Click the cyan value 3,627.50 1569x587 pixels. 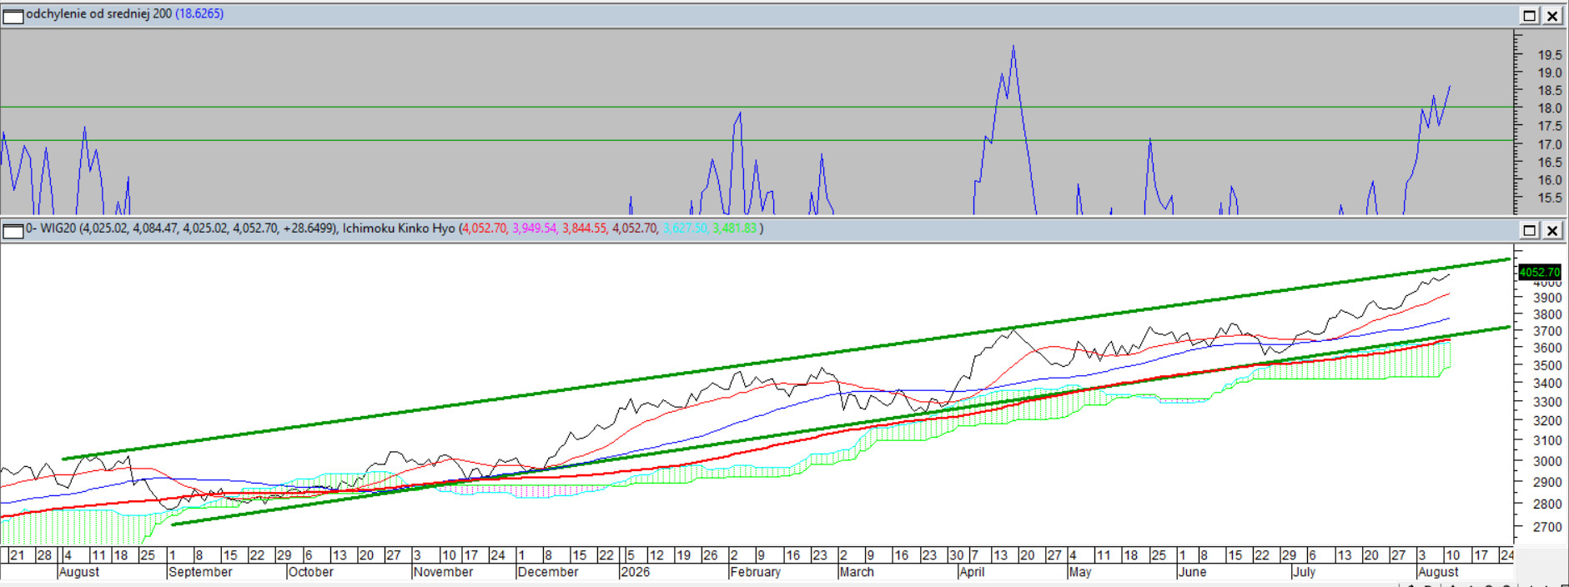point(685,228)
